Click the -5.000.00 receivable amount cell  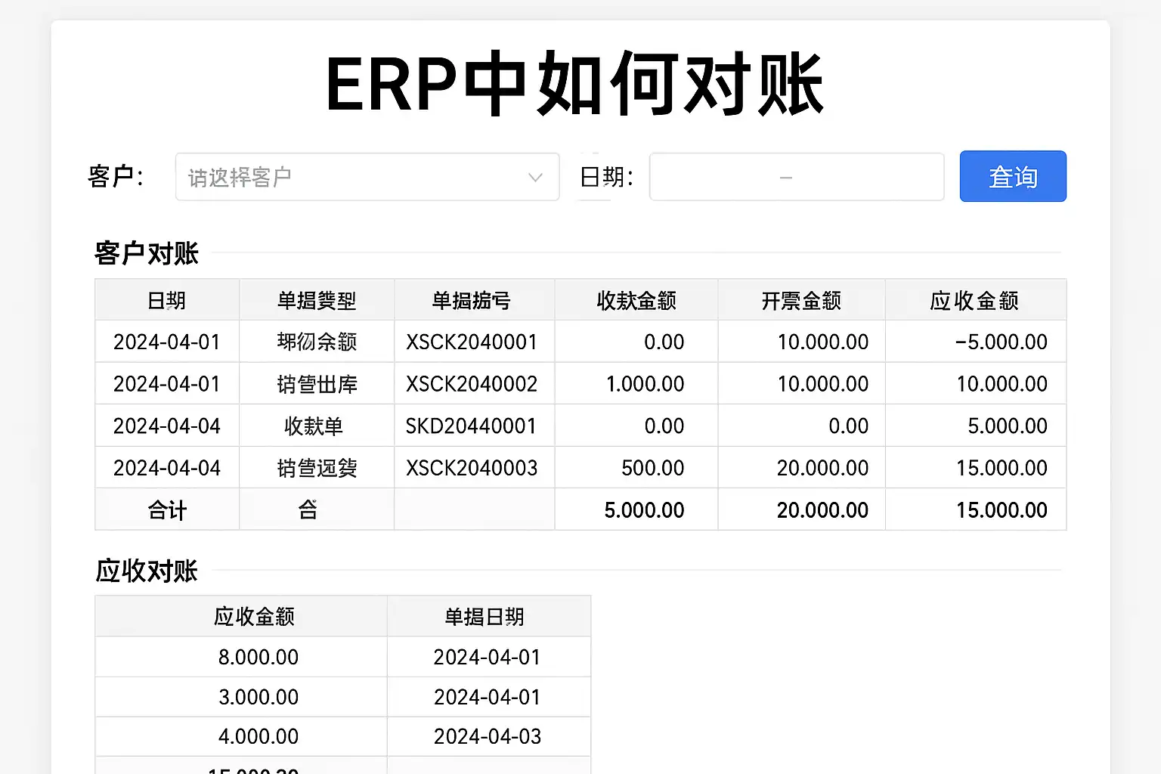point(1001,342)
